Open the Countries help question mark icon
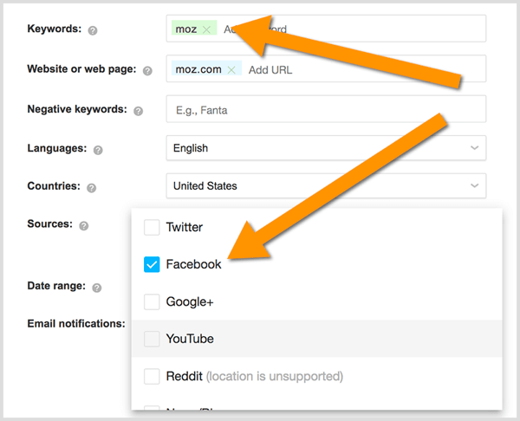The image size is (520, 421). [x=91, y=188]
